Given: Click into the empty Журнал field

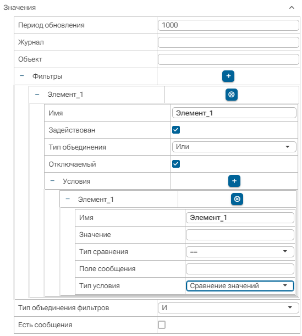Looking at the screenshot, I should (x=228, y=42).
